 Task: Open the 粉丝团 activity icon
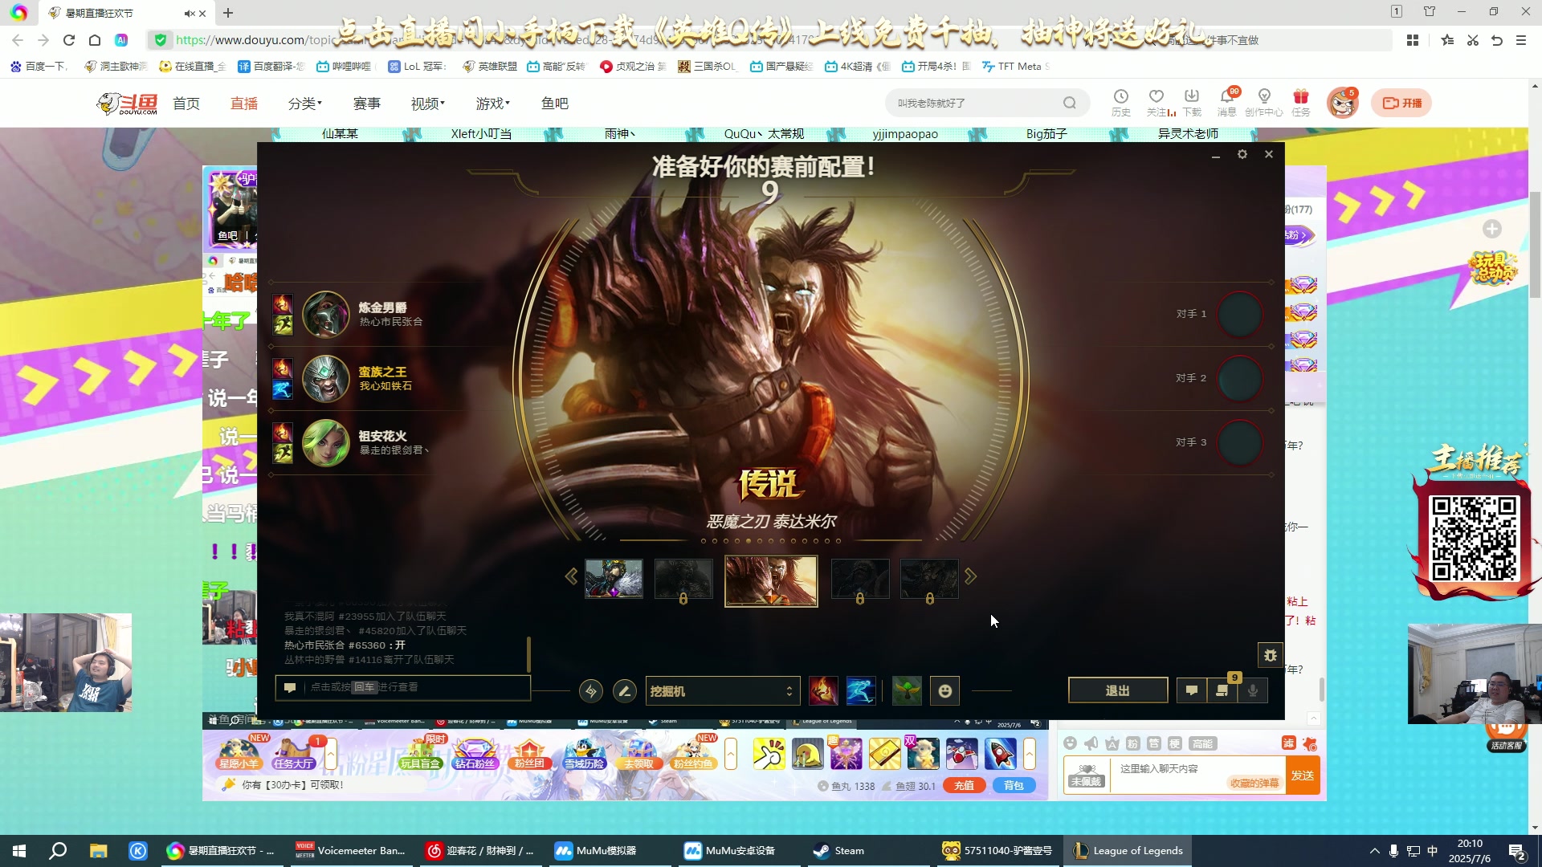529,754
